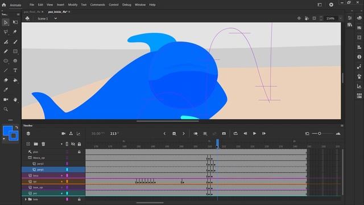
Task: Open the Library panel icon
Action: tap(350, 24)
